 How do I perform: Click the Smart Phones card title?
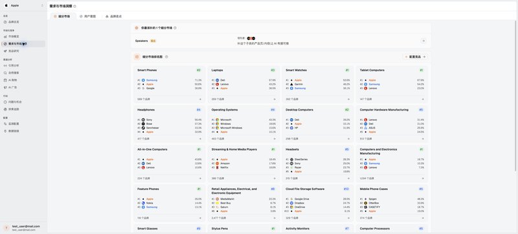[147, 70]
